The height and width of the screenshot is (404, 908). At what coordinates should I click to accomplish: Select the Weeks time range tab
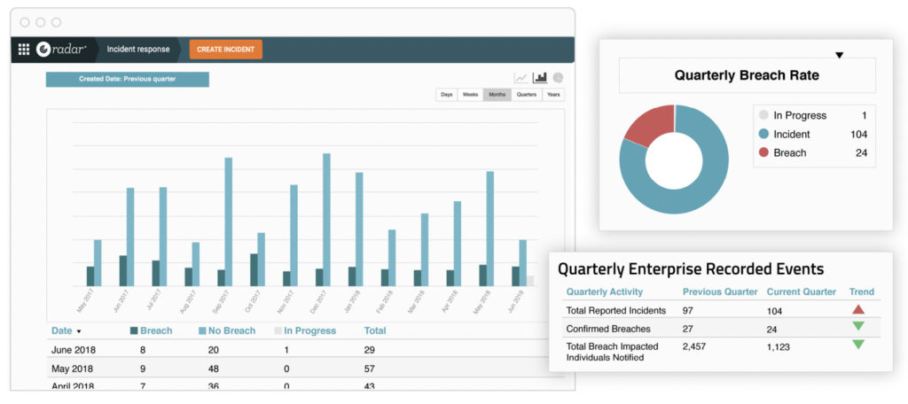tap(470, 95)
